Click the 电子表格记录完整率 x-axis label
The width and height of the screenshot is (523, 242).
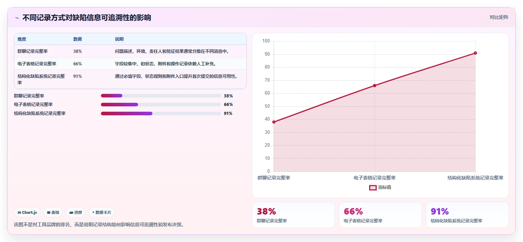click(x=375, y=178)
